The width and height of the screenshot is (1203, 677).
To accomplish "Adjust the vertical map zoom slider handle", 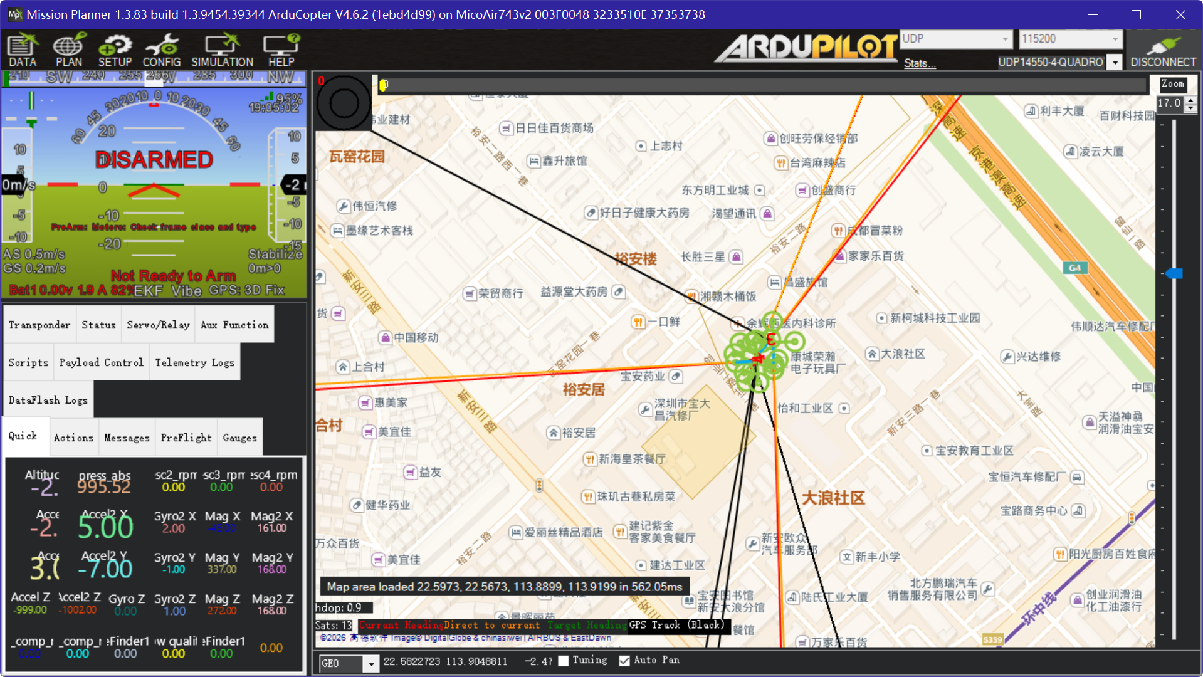I will pos(1174,273).
